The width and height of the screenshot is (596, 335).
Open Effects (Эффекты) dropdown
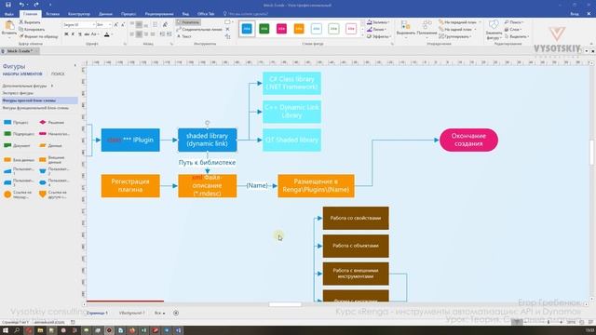click(379, 36)
